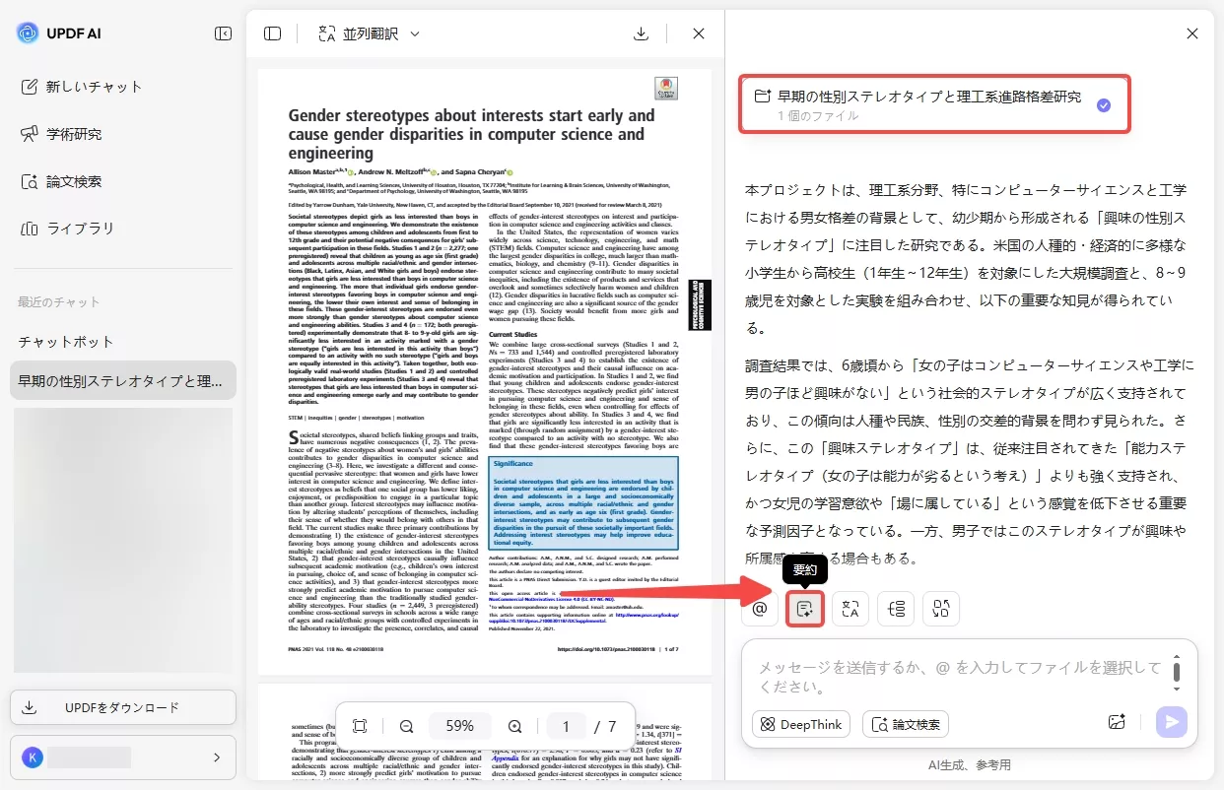Select the translate quick-action icon beside 要約

click(850, 608)
